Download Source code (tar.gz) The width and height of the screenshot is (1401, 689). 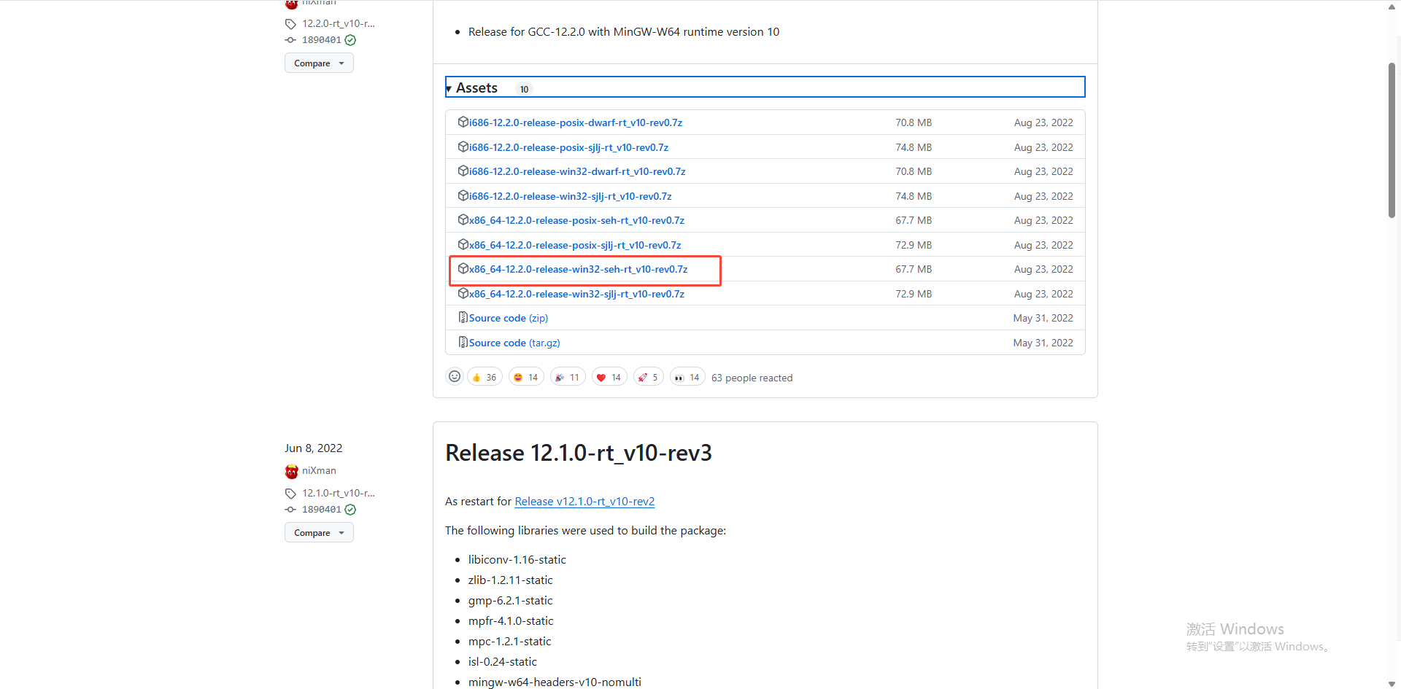pyautogui.click(x=514, y=342)
